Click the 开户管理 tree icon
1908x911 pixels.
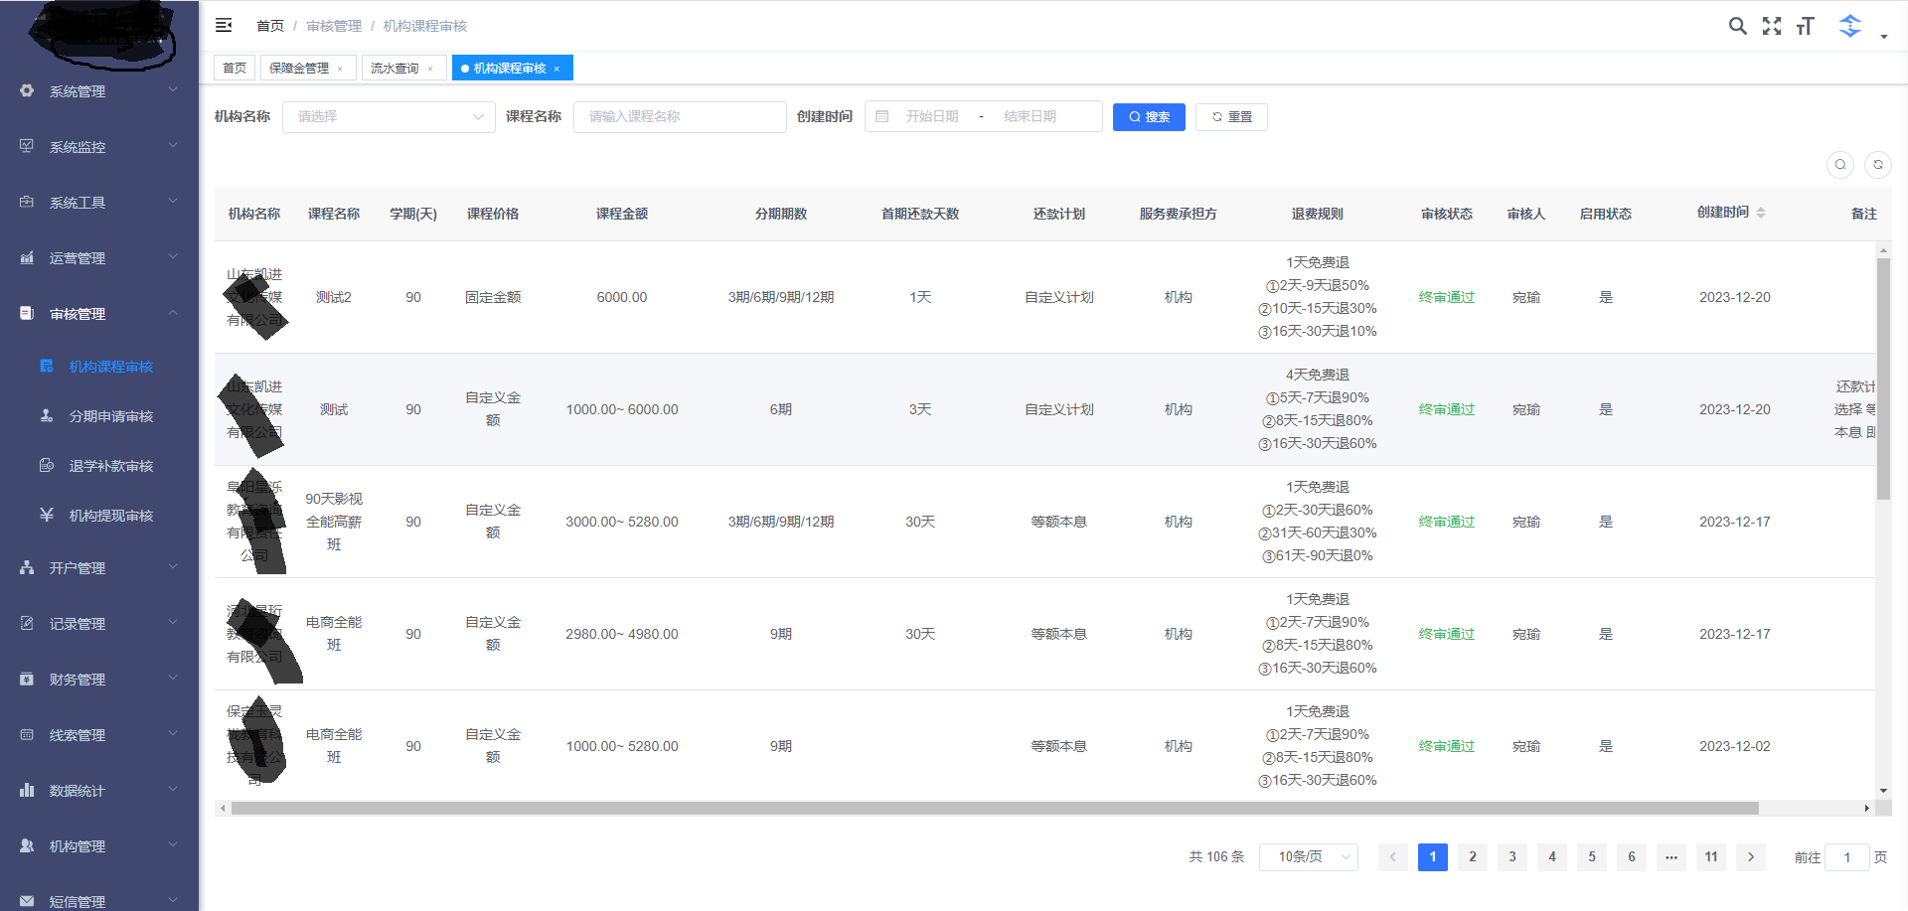point(27,567)
